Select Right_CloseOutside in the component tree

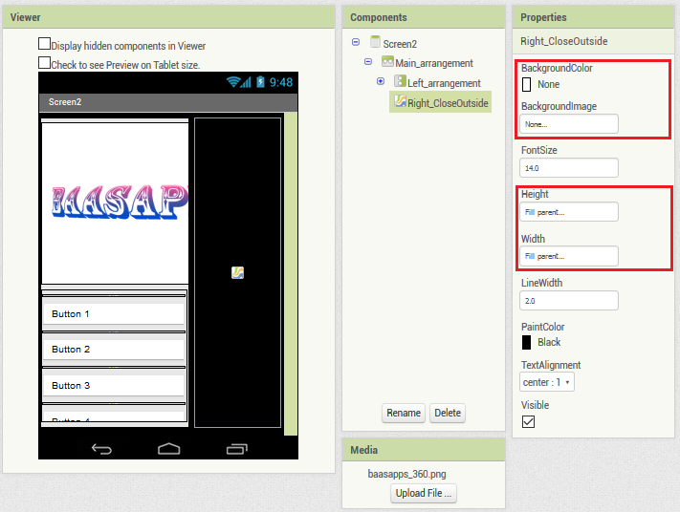click(x=448, y=103)
